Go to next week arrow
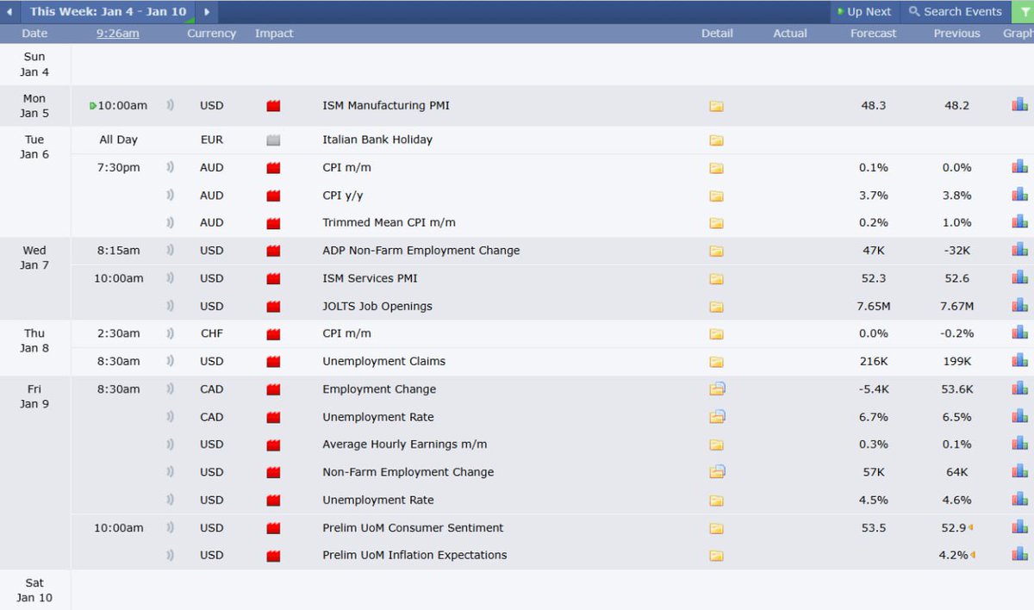Screen dimensions: 1034x610 click(x=207, y=12)
